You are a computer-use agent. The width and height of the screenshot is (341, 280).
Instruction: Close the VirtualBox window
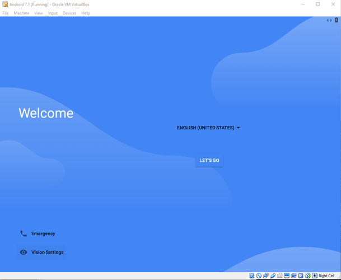[x=333, y=4]
